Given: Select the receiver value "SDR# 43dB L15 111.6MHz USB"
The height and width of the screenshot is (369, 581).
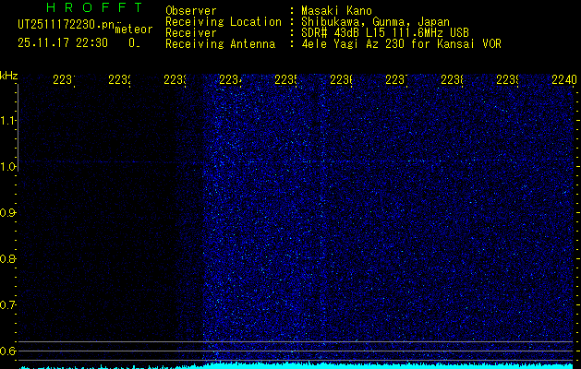Looking at the screenshot, I should (x=385, y=33).
